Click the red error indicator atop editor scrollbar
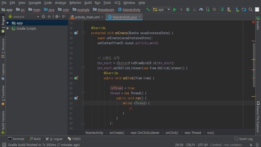261x147 pixels. click(253, 22)
